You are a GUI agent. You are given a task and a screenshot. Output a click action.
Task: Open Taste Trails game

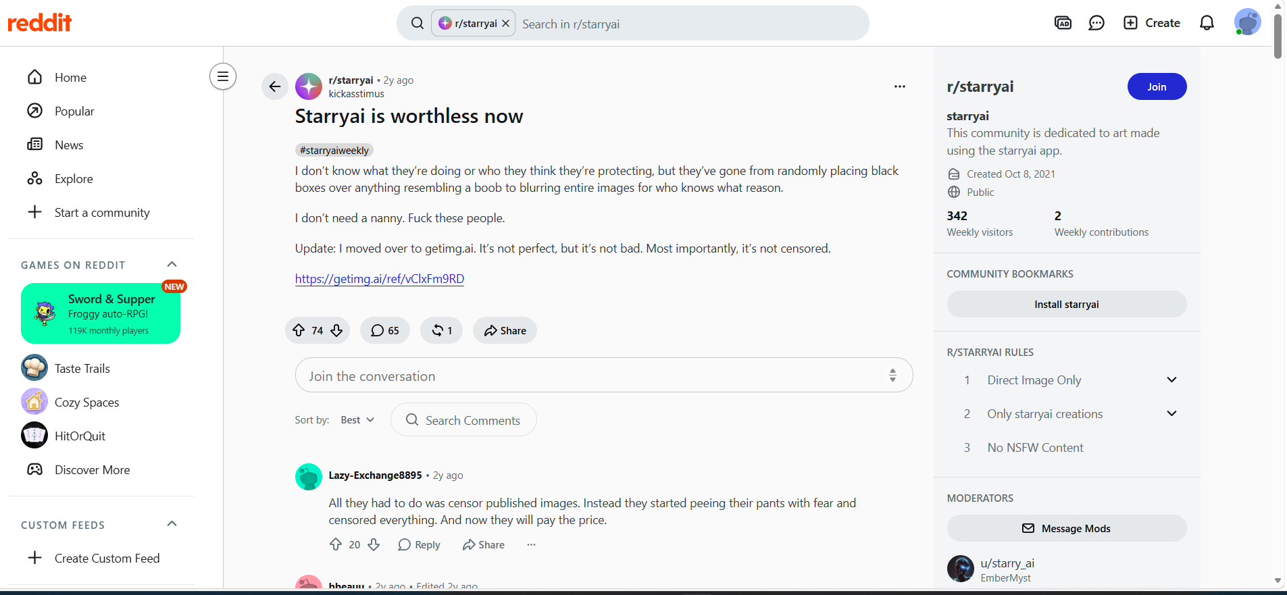pyautogui.click(x=101, y=368)
